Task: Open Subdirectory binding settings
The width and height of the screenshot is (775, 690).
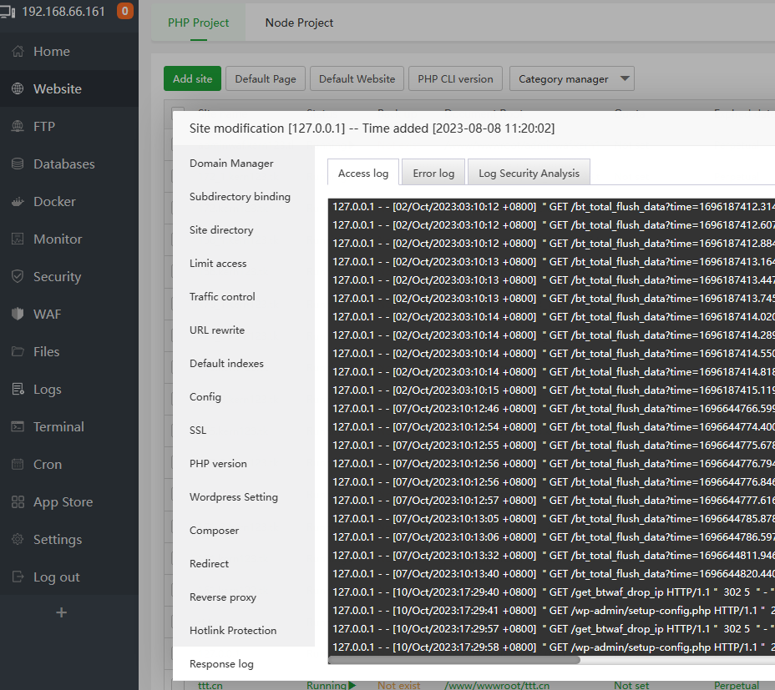Action: pos(240,197)
